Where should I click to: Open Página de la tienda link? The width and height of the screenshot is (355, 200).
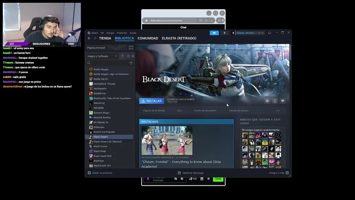click(154, 111)
